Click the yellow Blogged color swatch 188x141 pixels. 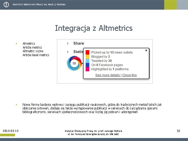pyautogui.click(x=87, y=57)
